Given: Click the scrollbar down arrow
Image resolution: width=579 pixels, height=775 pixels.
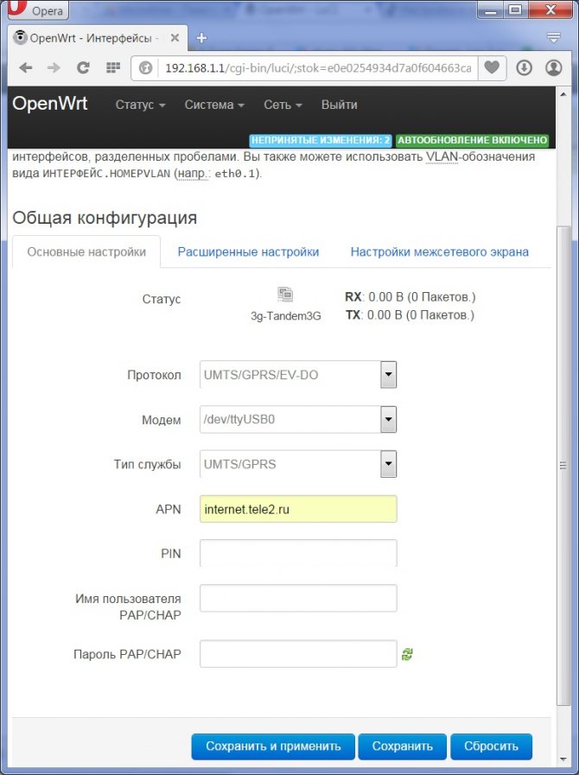Looking at the screenshot, I should point(563,759).
